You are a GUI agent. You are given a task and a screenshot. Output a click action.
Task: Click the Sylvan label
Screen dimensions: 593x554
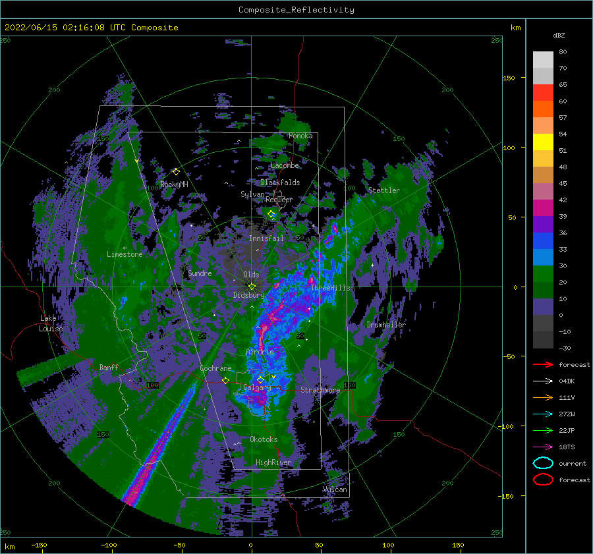[252, 194]
